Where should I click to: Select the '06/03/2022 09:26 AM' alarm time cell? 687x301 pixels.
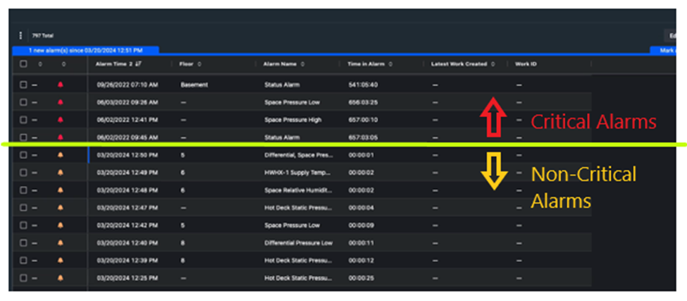tap(127, 102)
